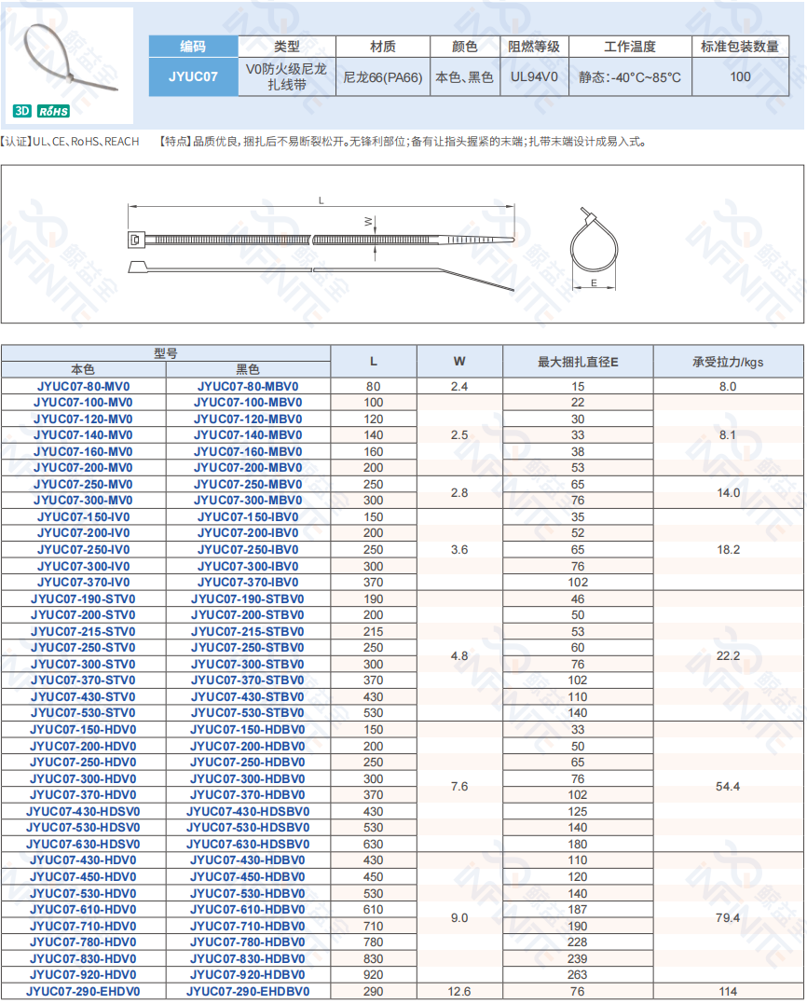Open model link JYUC07-80-MV0
Image resolution: width=807 pixels, height=1004 pixels.
click(84, 386)
